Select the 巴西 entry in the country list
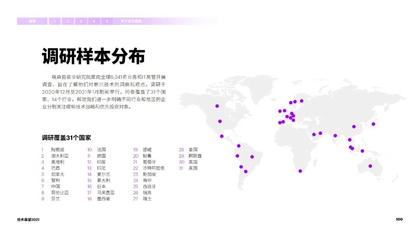The width and height of the screenshot is (420, 236). click(56, 168)
